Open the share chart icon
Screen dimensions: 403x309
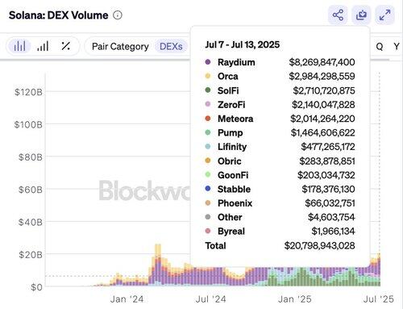pyautogui.click(x=338, y=15)
